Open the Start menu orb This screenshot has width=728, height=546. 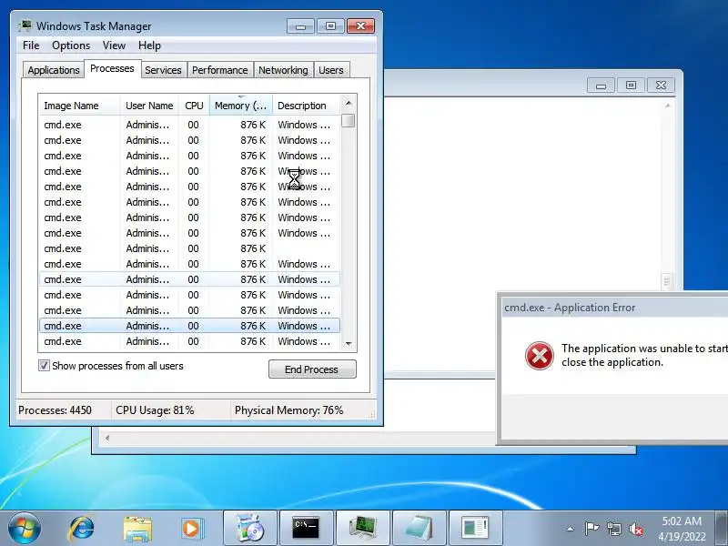tap(24, 528)
